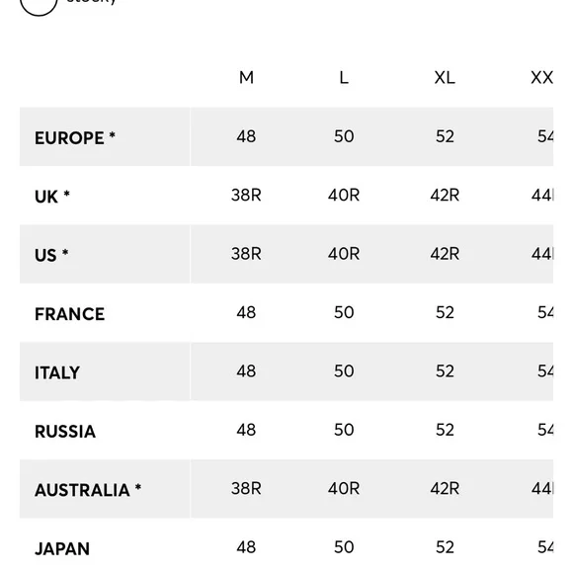The width and height of the screenshot is (573, 573).
Task: Select US size 42R cell
Action: tap(445, 254)
